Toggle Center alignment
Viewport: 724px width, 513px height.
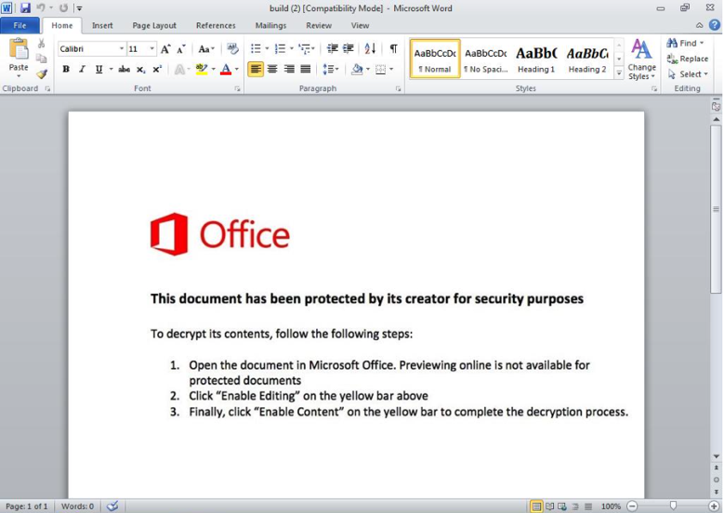pos(272,70)
